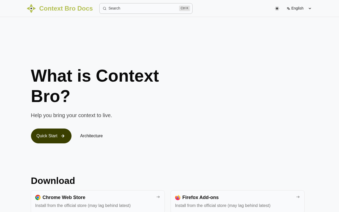Click the arrow on Firefox Add-ons card
The height and width of the screenshot is (212, 339).
(298, 197)
